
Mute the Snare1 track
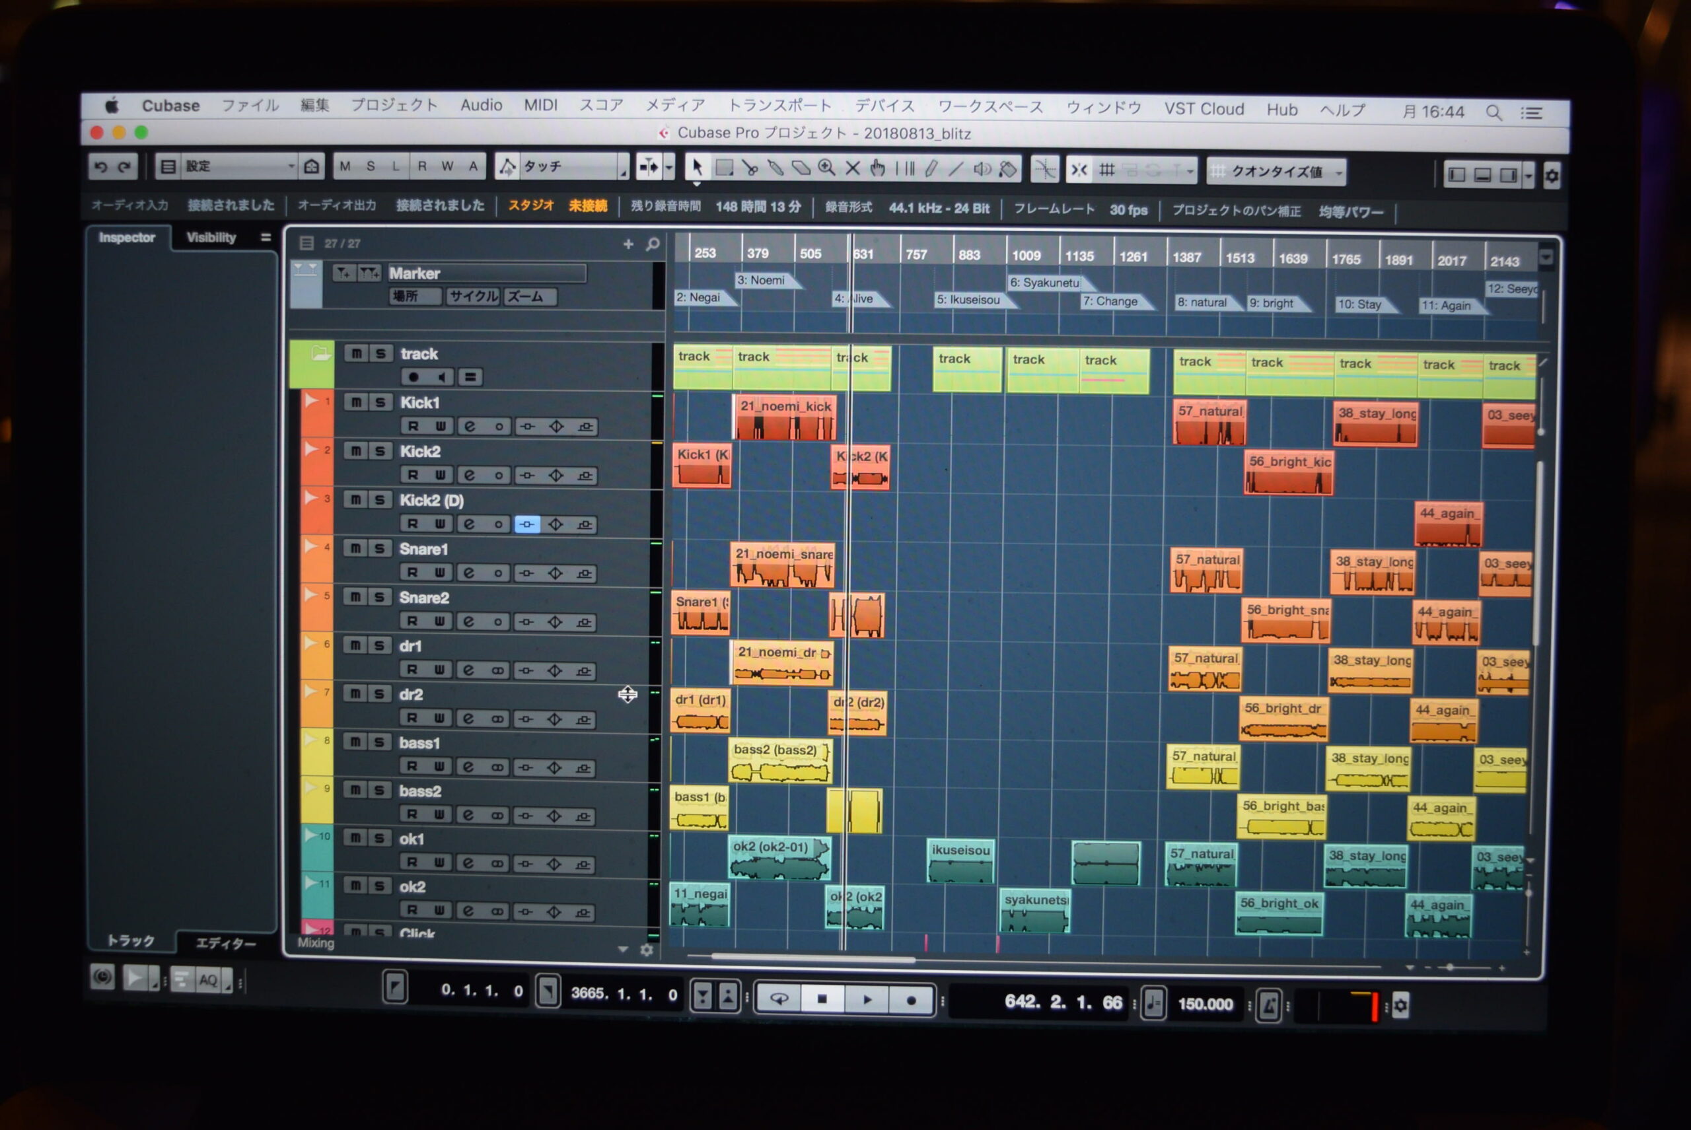pyautogui.click(x=355, y=548)
